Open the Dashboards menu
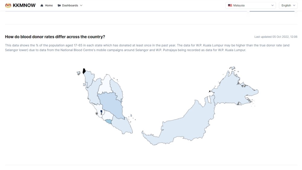The width and height of the screenshot is (302, 170). 70,5
